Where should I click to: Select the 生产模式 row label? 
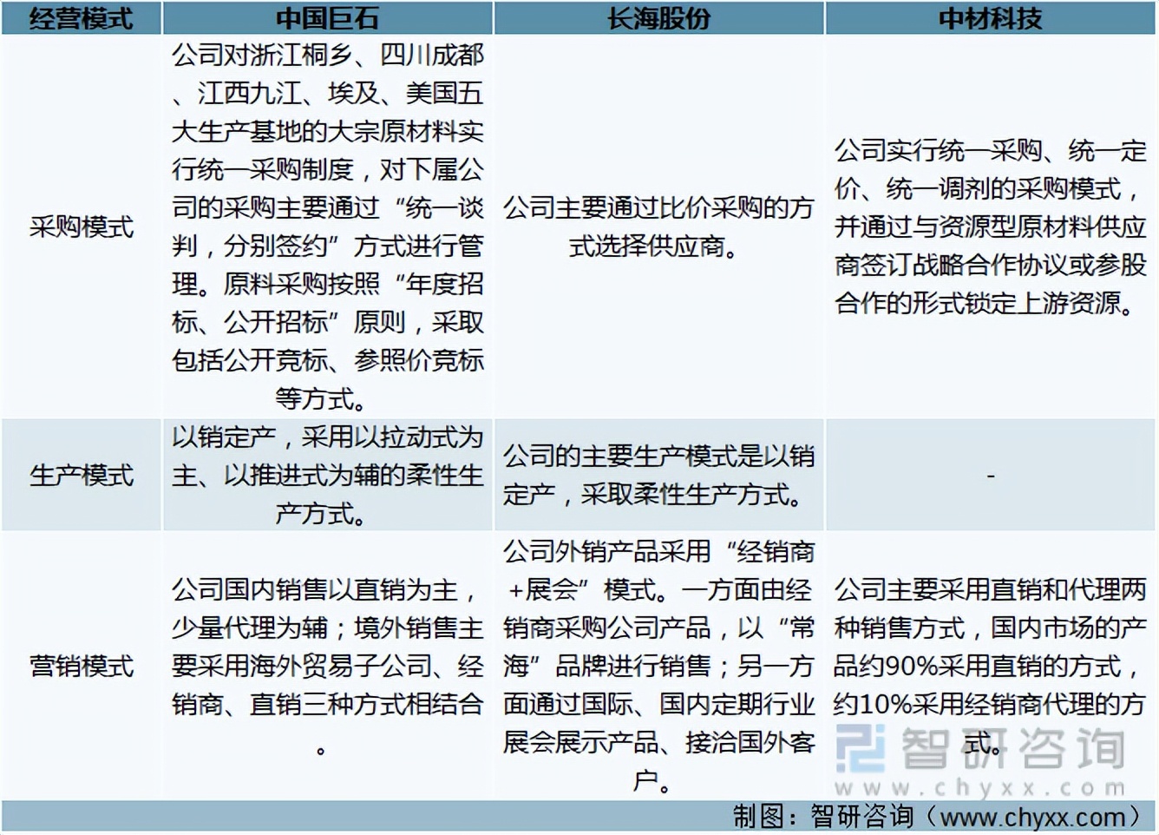pos(81,476)
